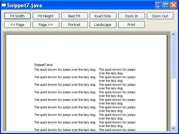Click Zoom Out to shrink preview

click(160, 16)
